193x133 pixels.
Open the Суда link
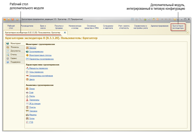[x=31, y=92]
